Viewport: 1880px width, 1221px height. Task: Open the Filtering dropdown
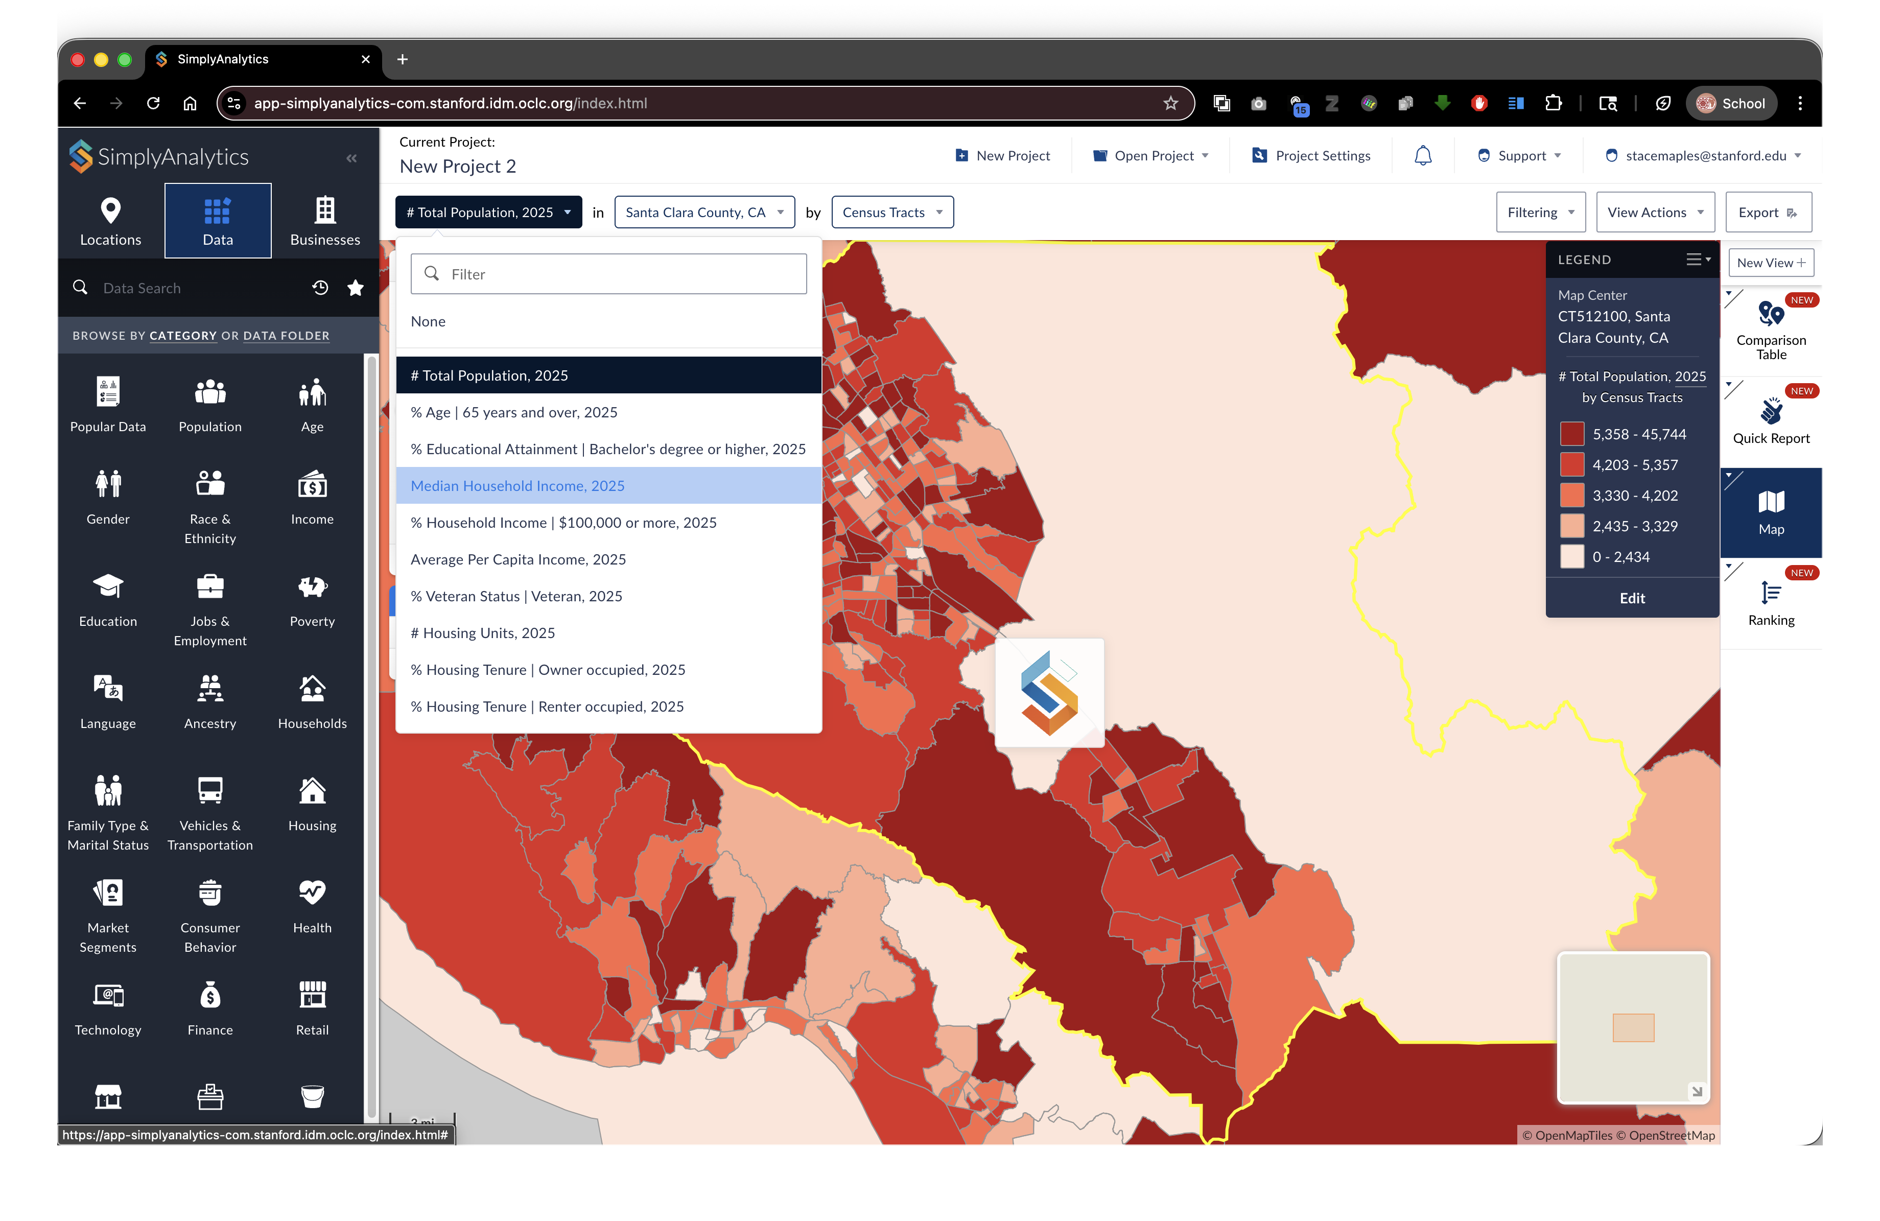tap(1540, 213)
